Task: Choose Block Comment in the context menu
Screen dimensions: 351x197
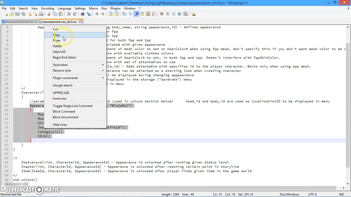Action: click(75, 112)
